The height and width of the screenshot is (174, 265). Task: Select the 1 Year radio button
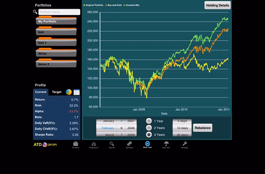tap(149, 121)
